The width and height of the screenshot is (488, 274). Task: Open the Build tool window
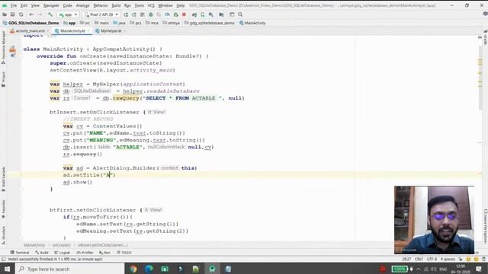coord(42,253)
